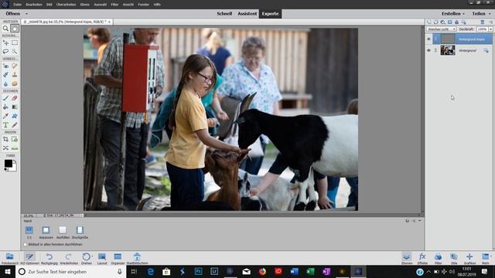
Task: Select the Red Eye Removal tool
Action: click(x=5, y=66)
